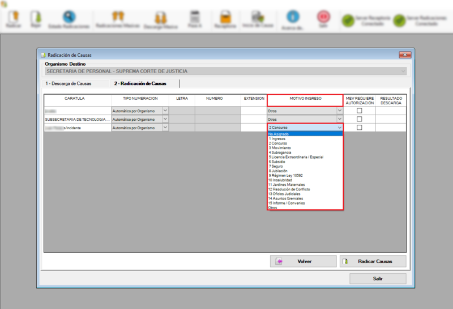Click the RESULTADO DESCARGA column header

[391, 101]
